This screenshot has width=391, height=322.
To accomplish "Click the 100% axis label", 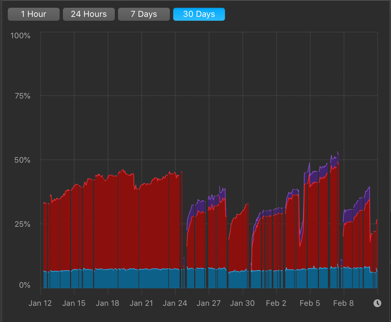I will (x=20, y=36).
